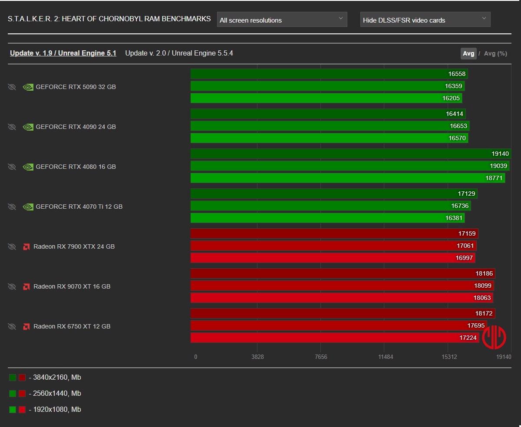
Task: Click RX 6750 XT bar showing 17695
Action: 339,325
